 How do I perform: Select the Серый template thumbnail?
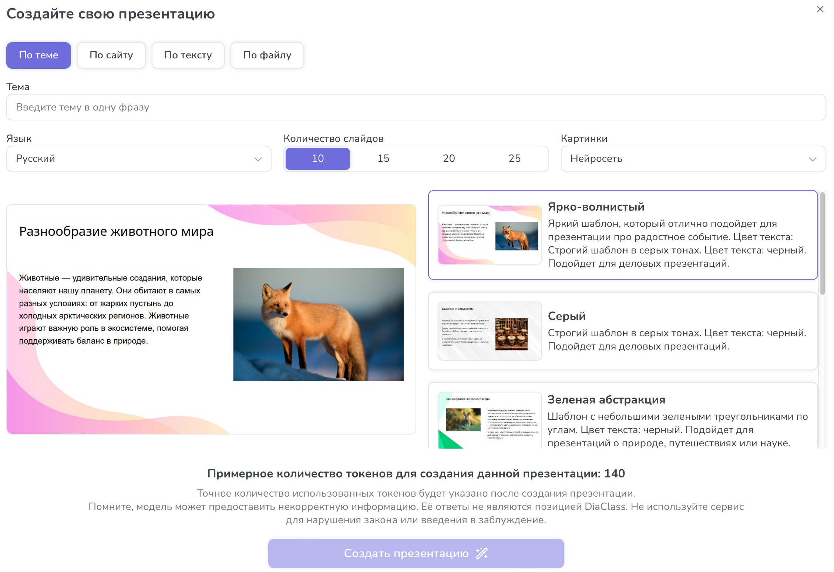point(490,331)
